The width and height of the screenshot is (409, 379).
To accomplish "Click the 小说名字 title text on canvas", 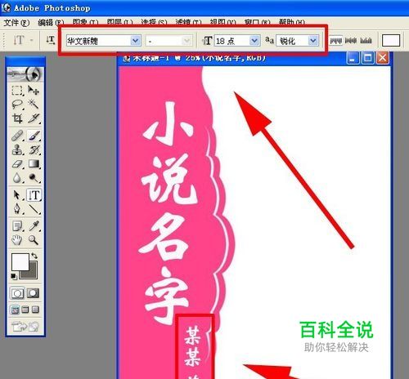I will pyautogui.click(x=167, y=213).
